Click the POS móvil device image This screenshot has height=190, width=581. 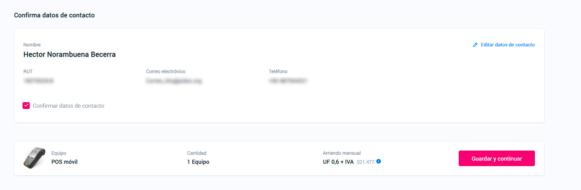pyautogui.click(x=34, y=158)
